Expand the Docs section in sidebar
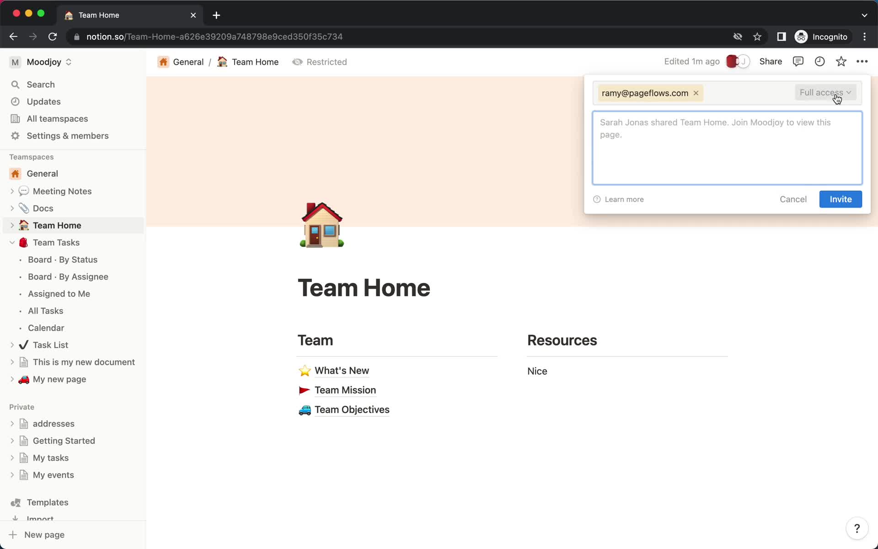 pos(13,208)
